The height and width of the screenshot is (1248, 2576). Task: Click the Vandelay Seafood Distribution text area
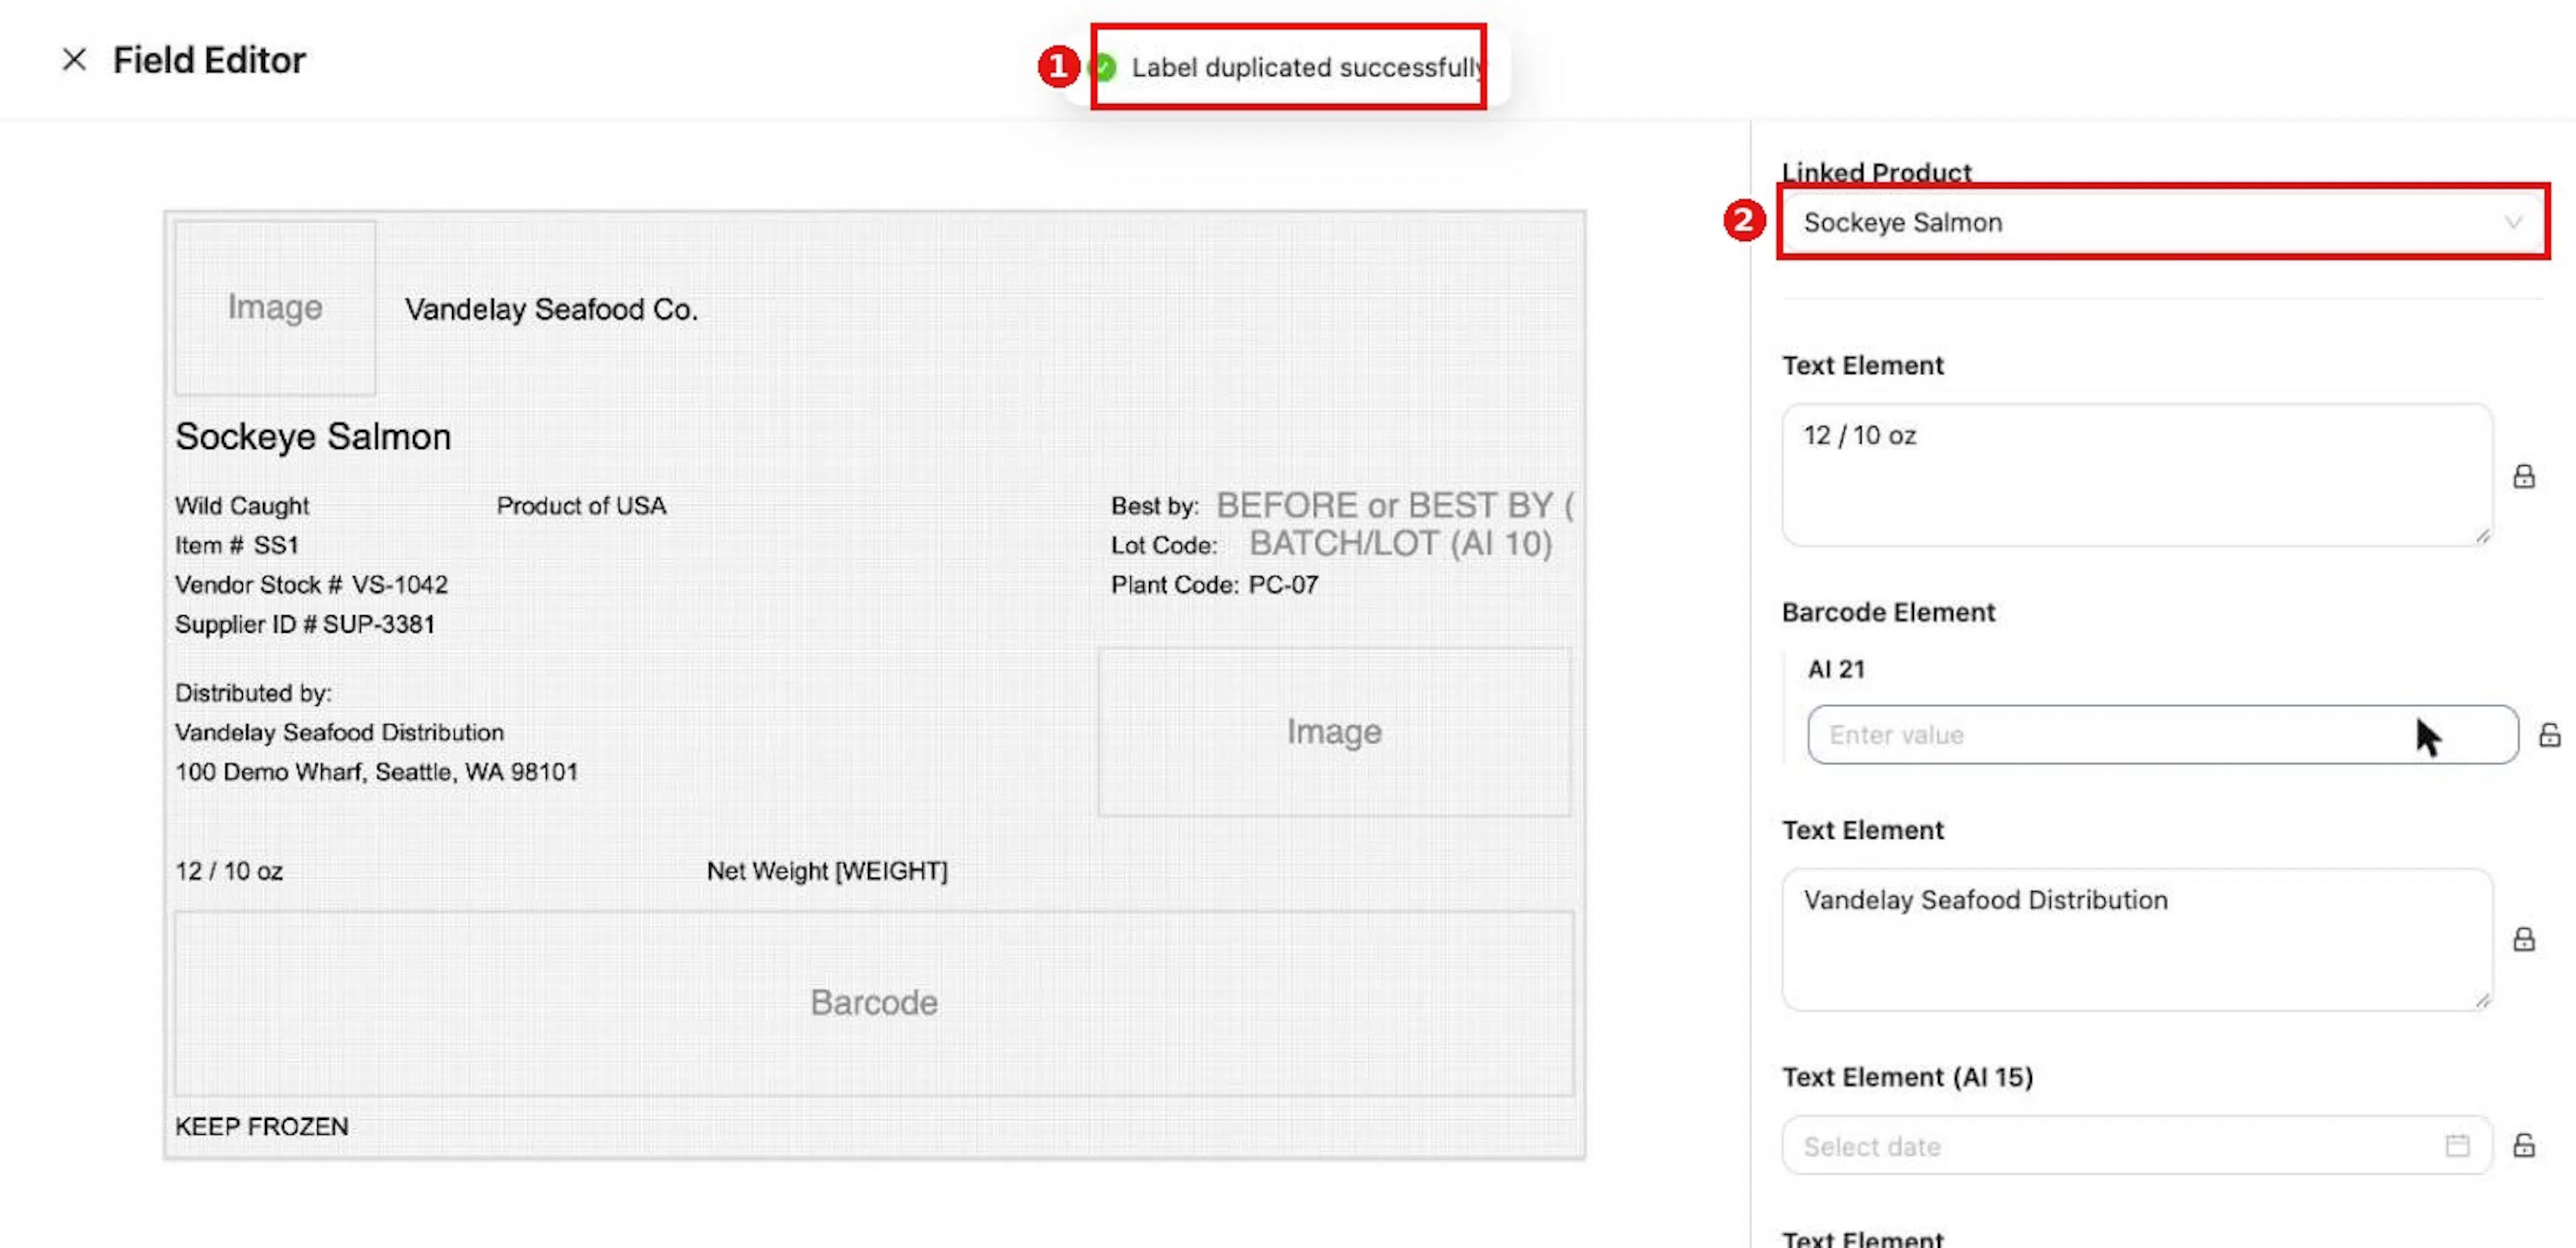(x=2137, y=939)
